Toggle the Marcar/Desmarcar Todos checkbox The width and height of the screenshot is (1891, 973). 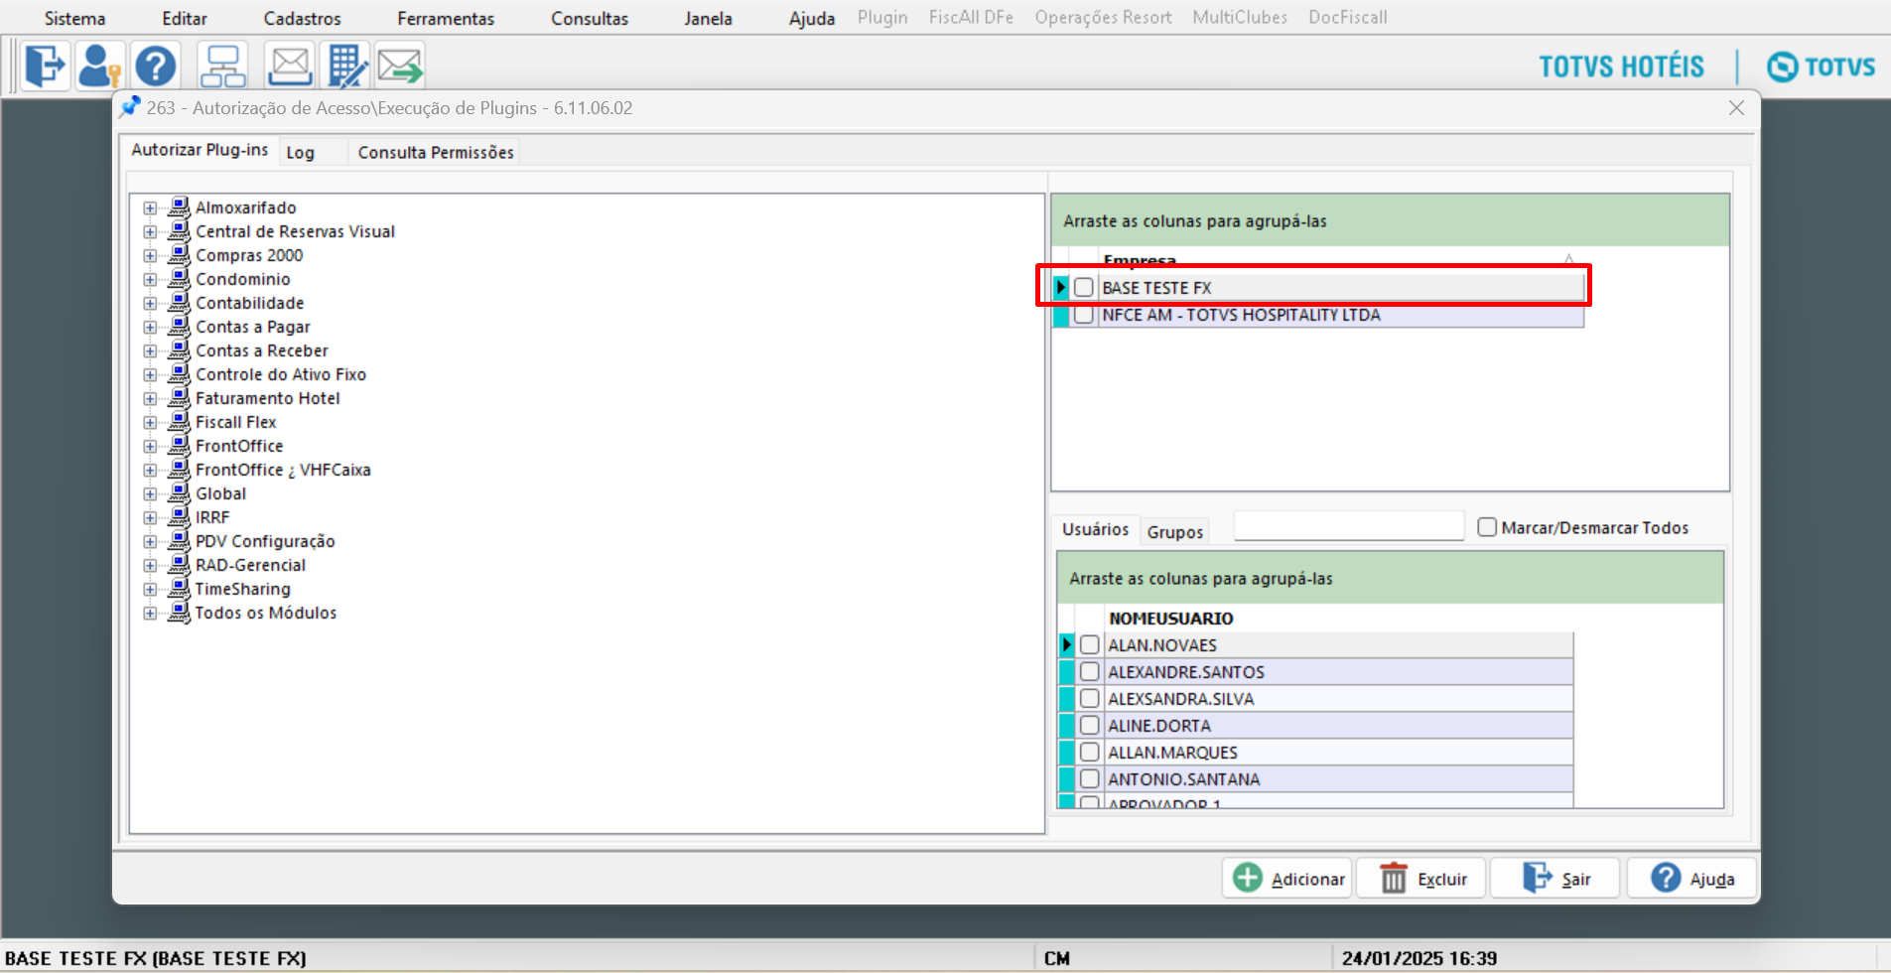coord(1487,527)
